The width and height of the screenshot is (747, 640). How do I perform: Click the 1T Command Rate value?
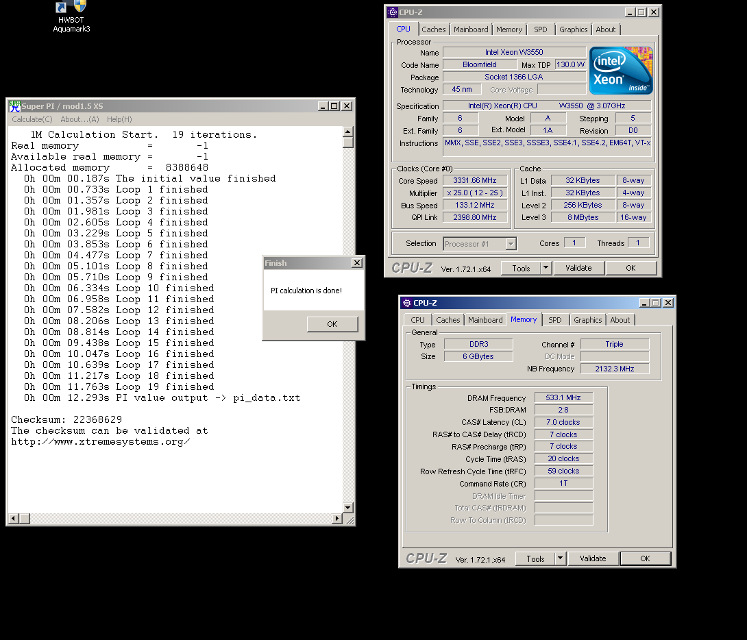coord(563,483)
